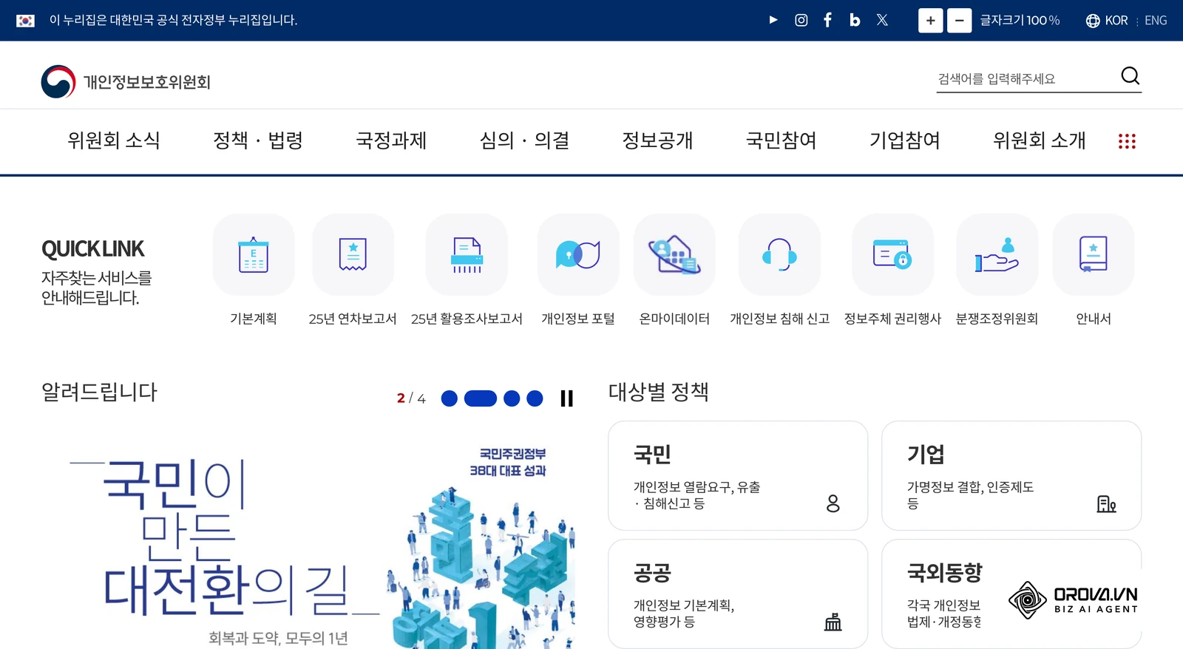1183x649 pixels.
Task: Open the 심의 · 의결 menu
Action: coord(524,140)
